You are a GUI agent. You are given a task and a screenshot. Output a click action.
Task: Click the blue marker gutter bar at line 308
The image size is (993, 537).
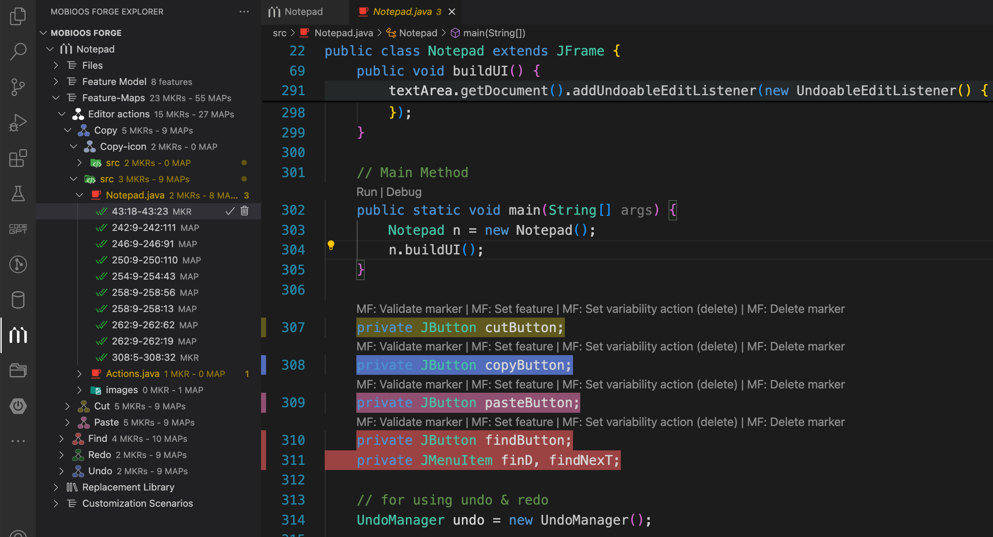[x=264, y=365]
